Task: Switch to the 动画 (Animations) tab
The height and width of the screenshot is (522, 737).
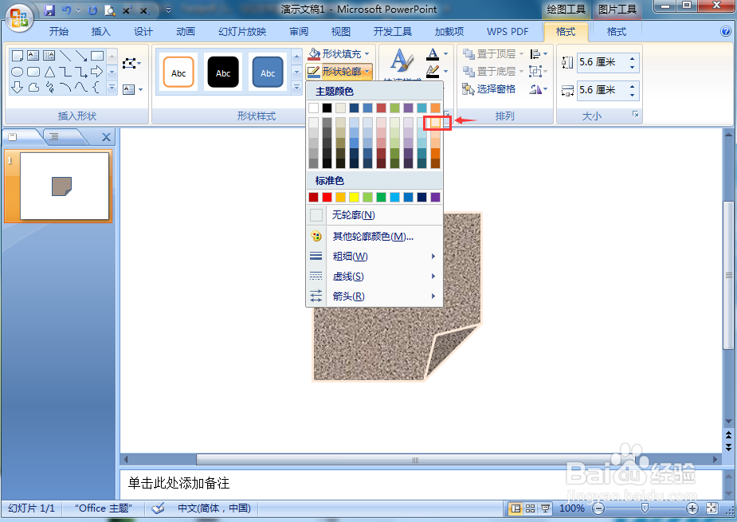Action: 185,32
